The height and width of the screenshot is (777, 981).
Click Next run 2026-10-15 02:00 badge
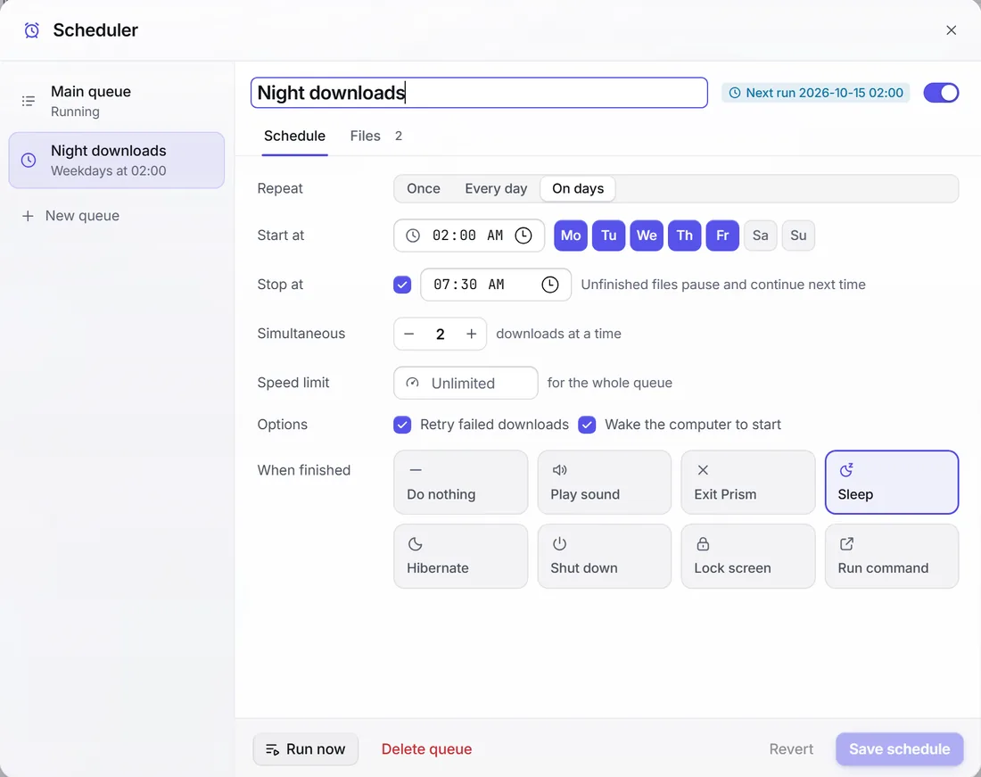tap(816, 93)
